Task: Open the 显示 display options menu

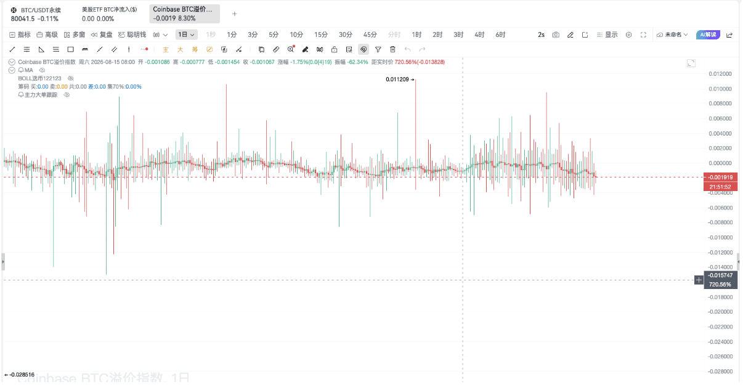Action: tap(607, 35)
